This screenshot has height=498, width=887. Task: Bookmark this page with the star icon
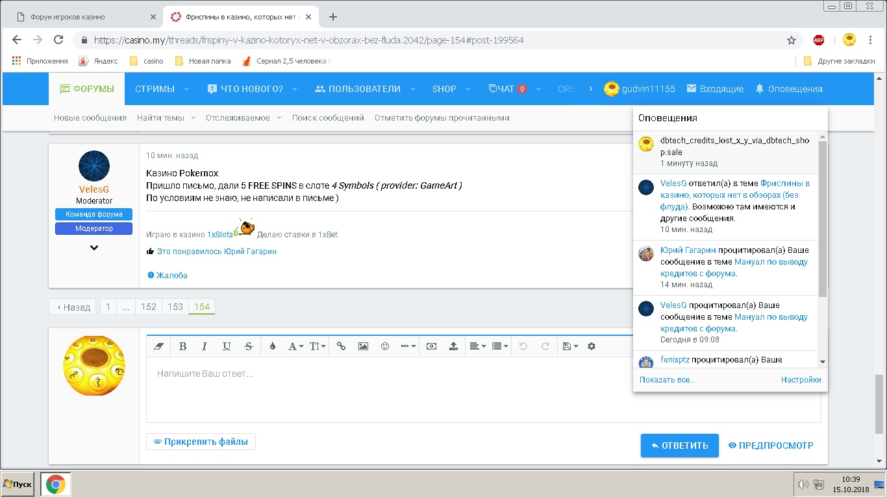(x=792, y=40)
